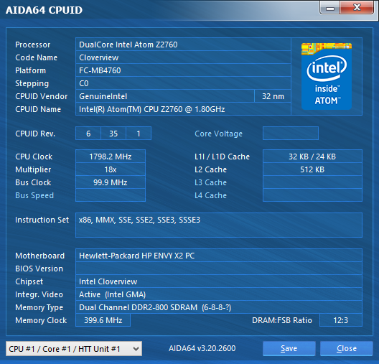Image resolution: width=379 pixels, height=364 pixels.
Task: Click the C0 stepping value
Action: click(x=183, y=83)
